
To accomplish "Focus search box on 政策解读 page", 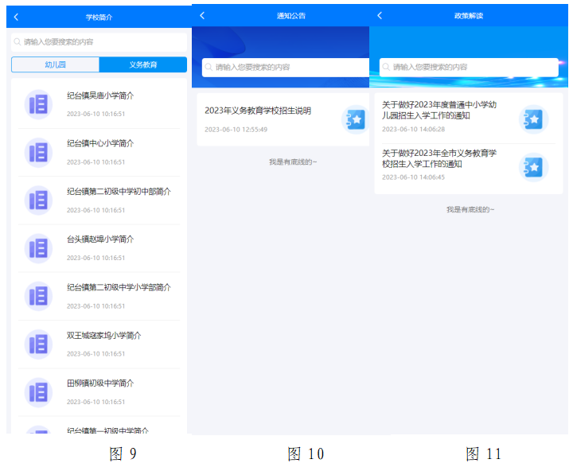I will 470,68.
